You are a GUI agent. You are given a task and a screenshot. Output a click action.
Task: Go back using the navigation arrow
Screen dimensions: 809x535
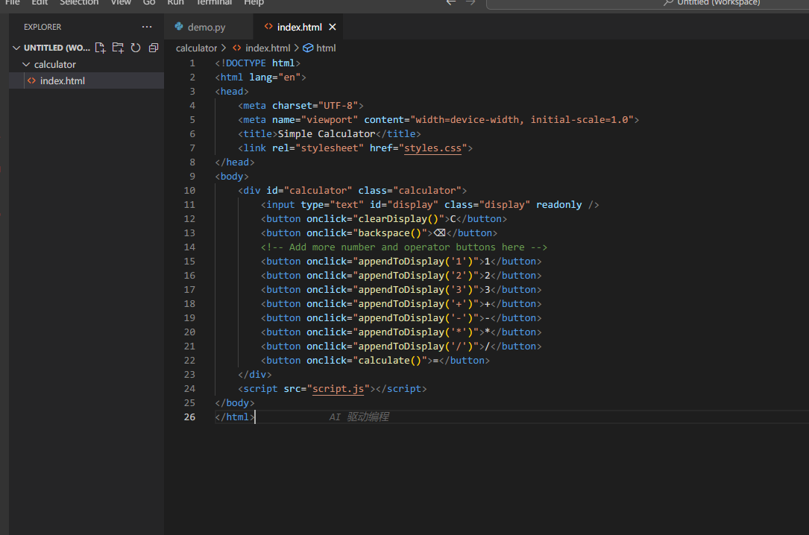450,2
